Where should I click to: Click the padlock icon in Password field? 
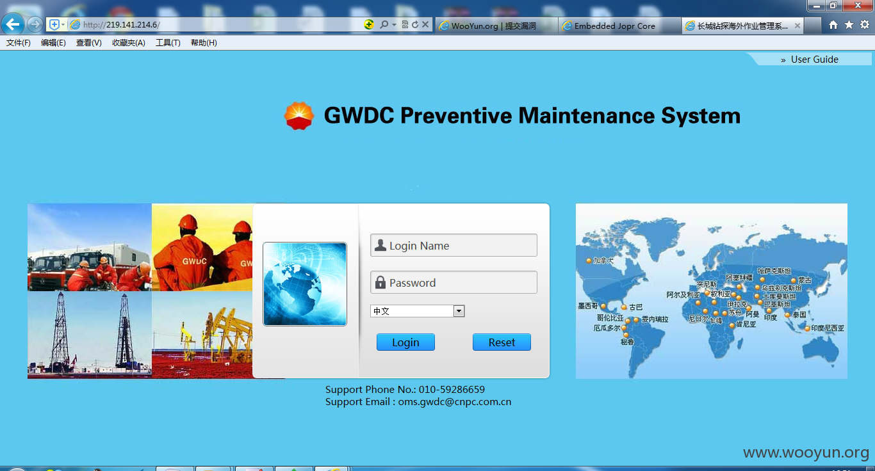(x=380, y=282)
